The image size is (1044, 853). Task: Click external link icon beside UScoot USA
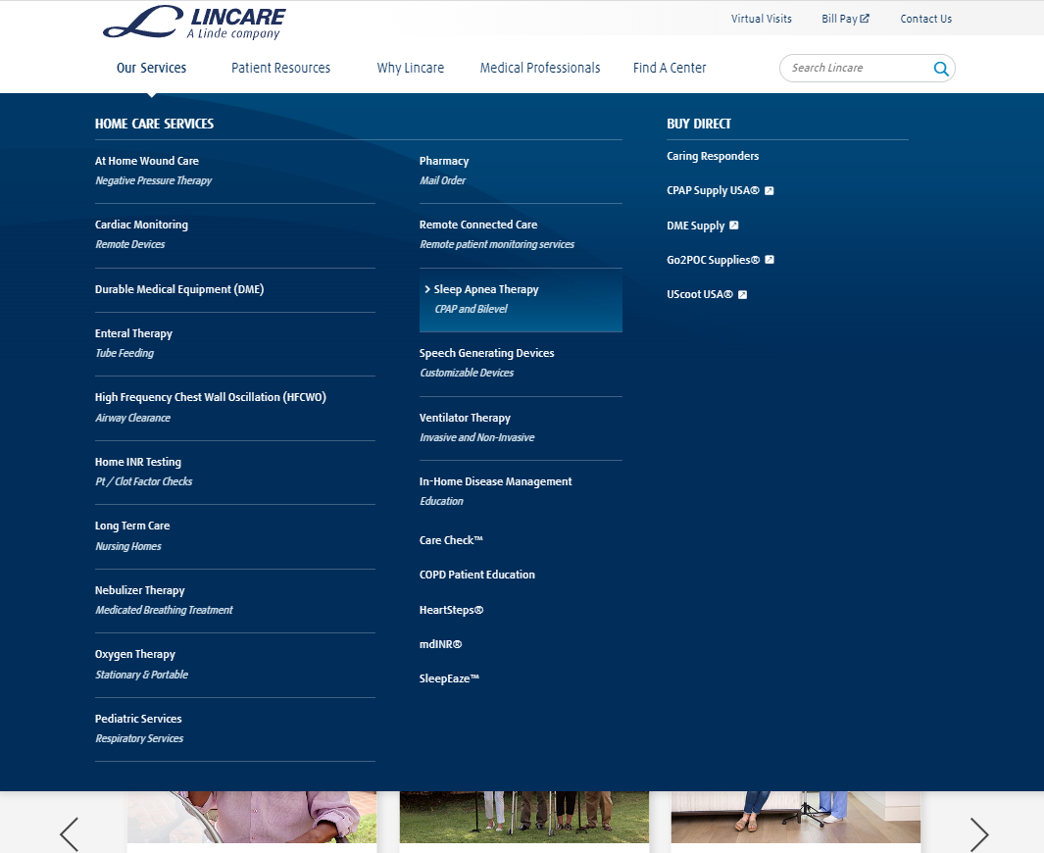[743, 295]
